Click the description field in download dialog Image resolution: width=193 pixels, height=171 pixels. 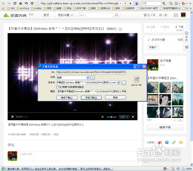tap(91, 91)
